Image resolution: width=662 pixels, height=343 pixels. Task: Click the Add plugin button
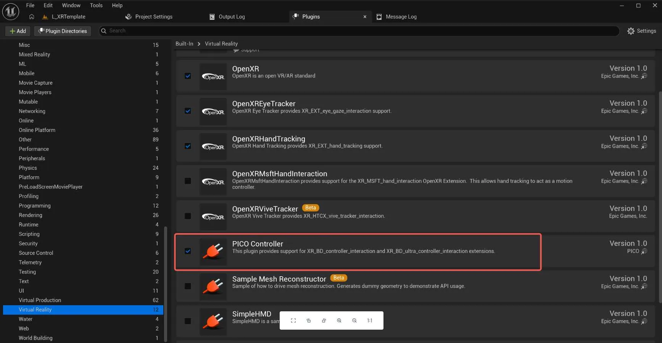(x=18, y=31)
